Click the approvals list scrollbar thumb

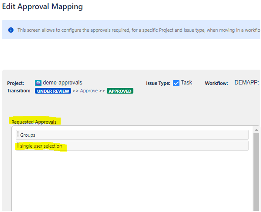(x=256, y=171)
